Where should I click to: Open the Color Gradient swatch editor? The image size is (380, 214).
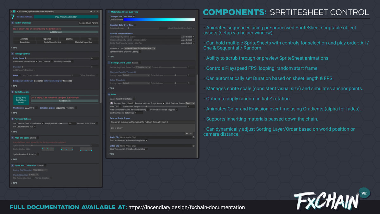pyautogui.click(x=159, y=20)
